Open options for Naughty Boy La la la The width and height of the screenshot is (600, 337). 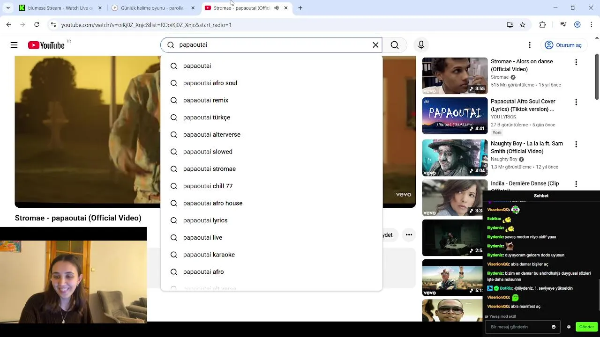point(576,144)
